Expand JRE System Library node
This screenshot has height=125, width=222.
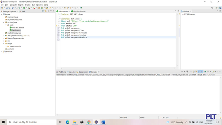point(4,36)
